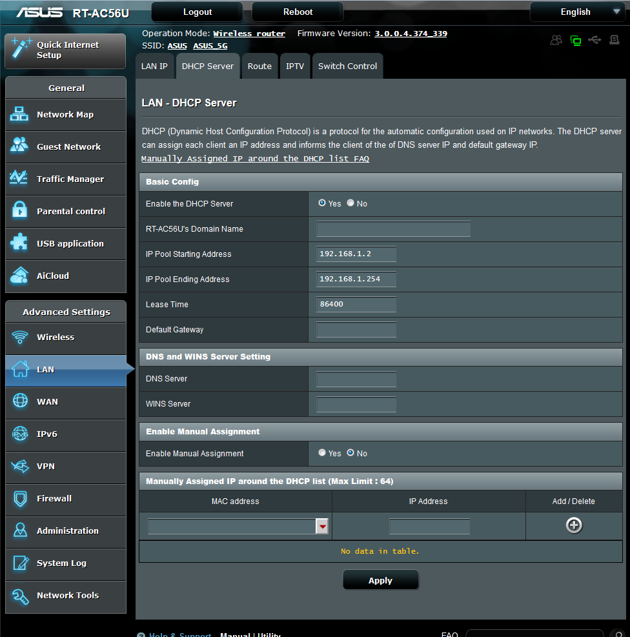Click the VPN arrows icon
This screenshot has height=637, width=630.
20,466
